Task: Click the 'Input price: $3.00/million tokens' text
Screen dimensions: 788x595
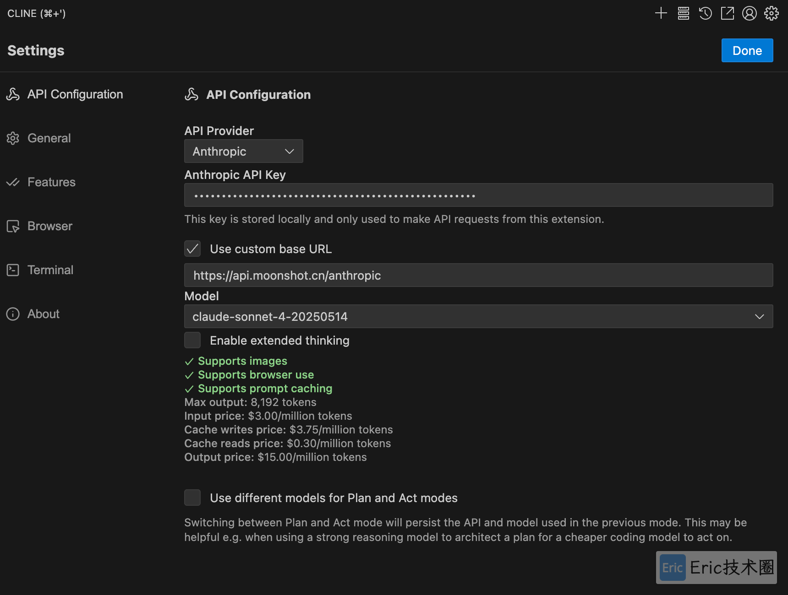Action: coord(268,416)
